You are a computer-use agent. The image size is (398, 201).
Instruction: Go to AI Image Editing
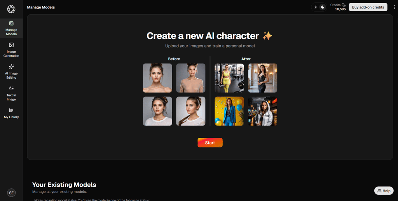[x=11, y=72]
